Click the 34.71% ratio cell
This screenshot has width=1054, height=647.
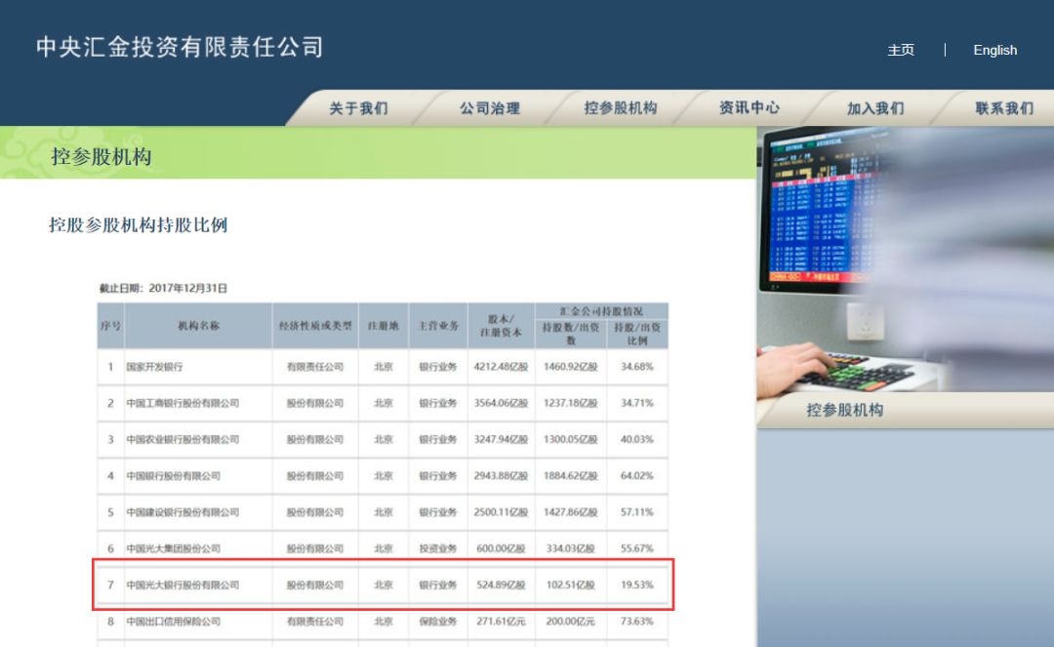pos(636,403)
